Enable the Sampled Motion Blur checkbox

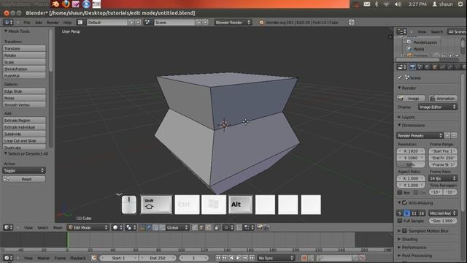pyautogui.click(x=405, y=231)
